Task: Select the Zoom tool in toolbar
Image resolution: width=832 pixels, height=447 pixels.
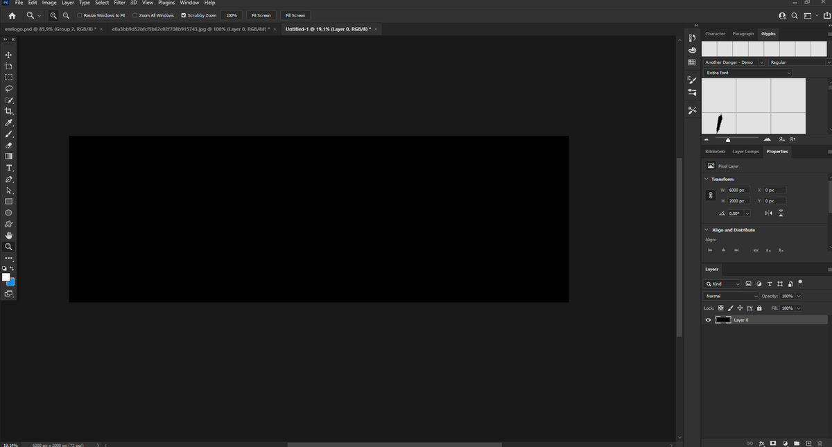Action: 8,247
